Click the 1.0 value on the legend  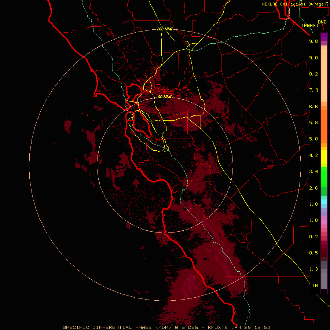tap(313, 220)
